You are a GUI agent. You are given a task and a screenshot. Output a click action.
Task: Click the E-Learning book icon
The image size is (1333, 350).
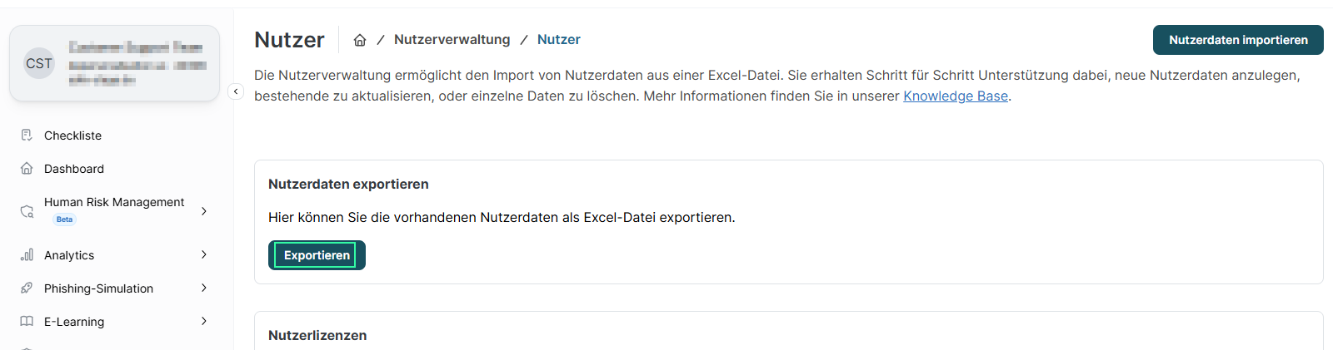[27, 322]
